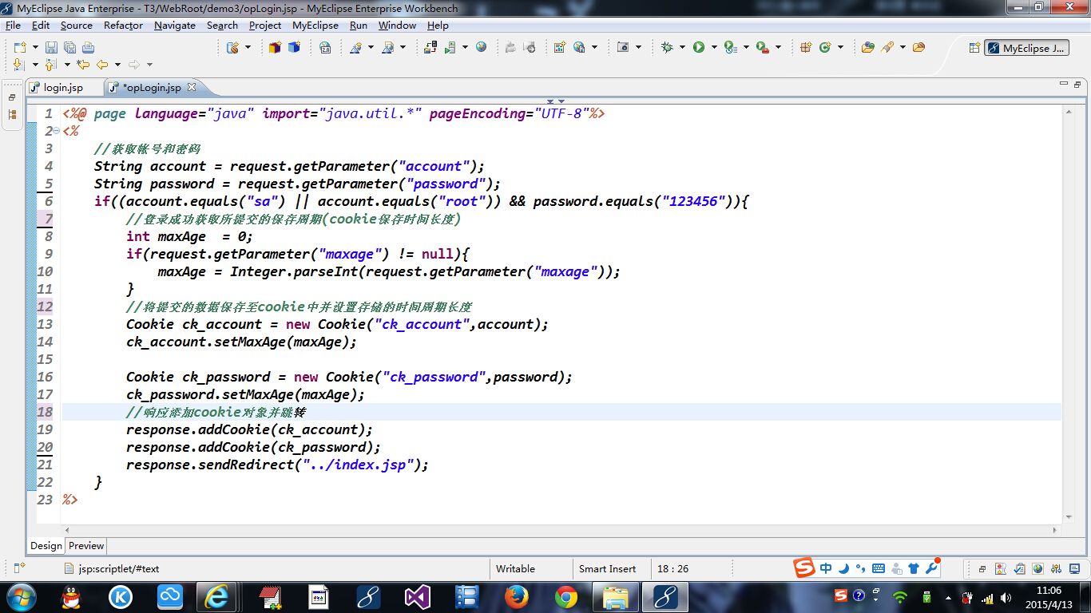Click the New file wizard icon

pyautogui.click(x=19, y=48)
